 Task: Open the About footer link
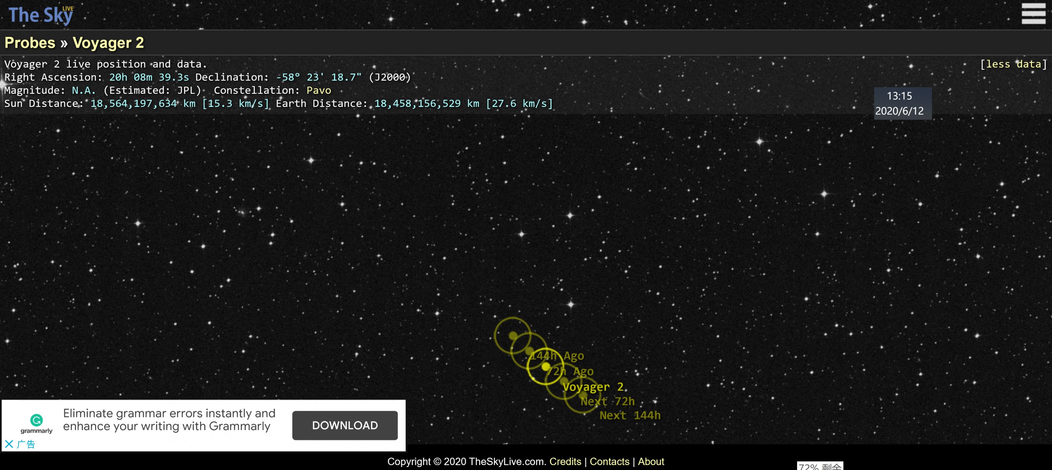[x=651, y=461]
